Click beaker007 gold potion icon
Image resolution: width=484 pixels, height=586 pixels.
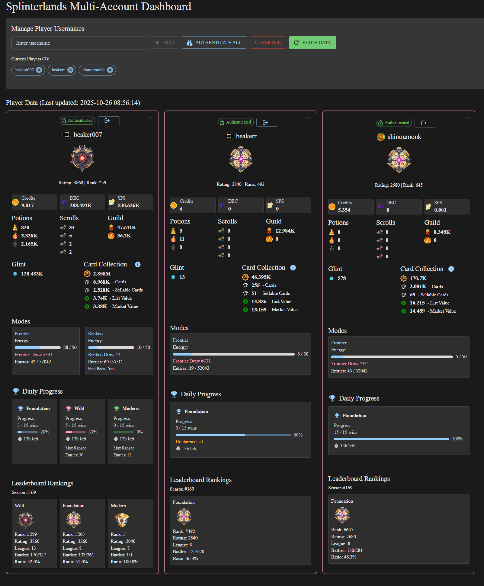tap(15, 227)
